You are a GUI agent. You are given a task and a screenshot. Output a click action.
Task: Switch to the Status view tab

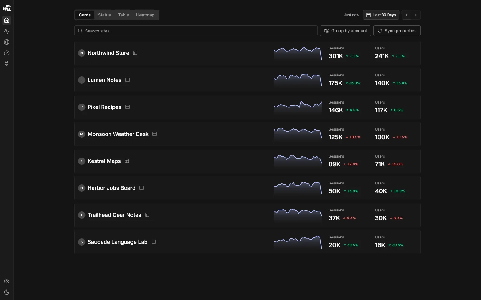104,15
